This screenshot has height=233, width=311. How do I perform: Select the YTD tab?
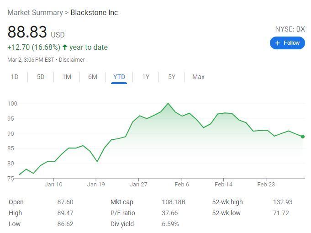(x=119, y=77)
